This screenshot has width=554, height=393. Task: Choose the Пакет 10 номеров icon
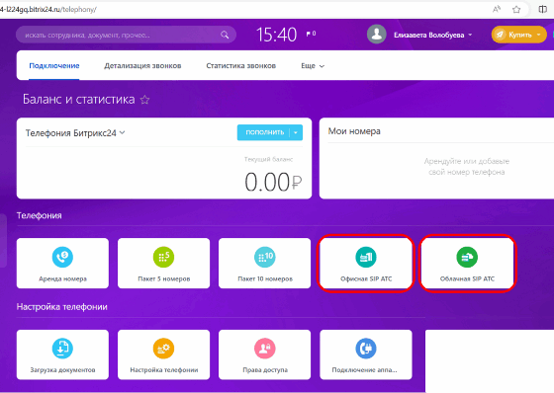[265, 257]
